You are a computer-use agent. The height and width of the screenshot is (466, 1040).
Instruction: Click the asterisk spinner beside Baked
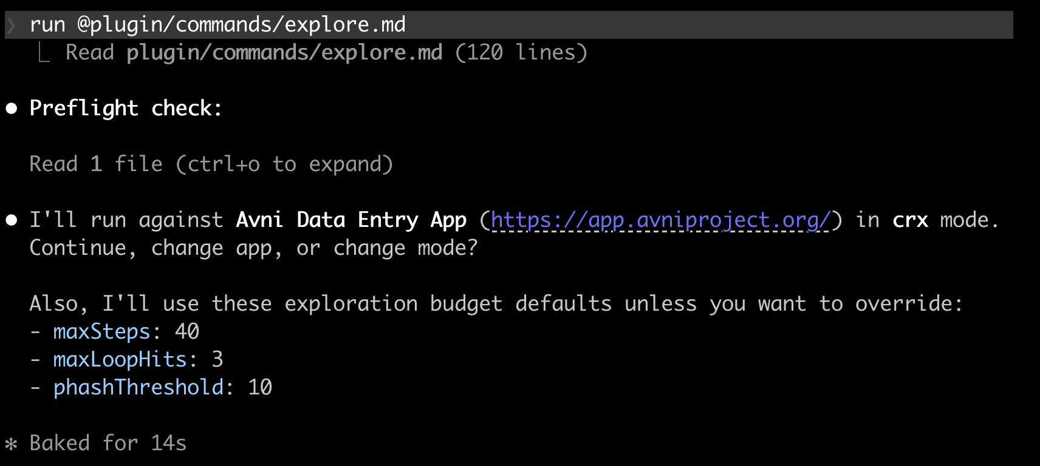click(11, 444)
